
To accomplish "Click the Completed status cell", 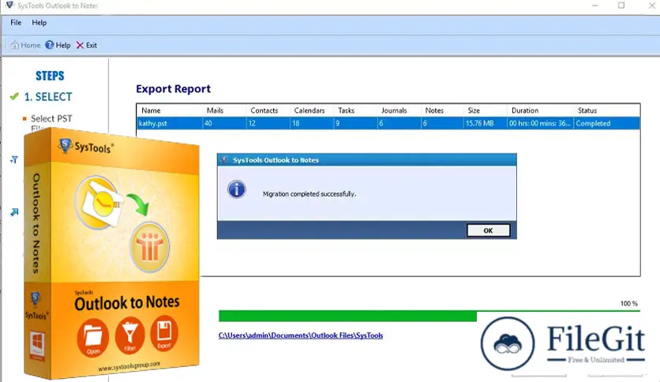I will pos(606,123).
